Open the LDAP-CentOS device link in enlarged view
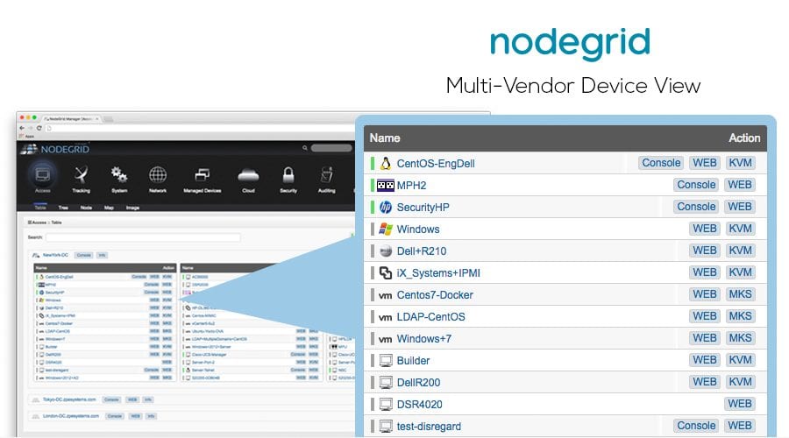Viewport: 789px width, 438px height. (x=430, y=316)
